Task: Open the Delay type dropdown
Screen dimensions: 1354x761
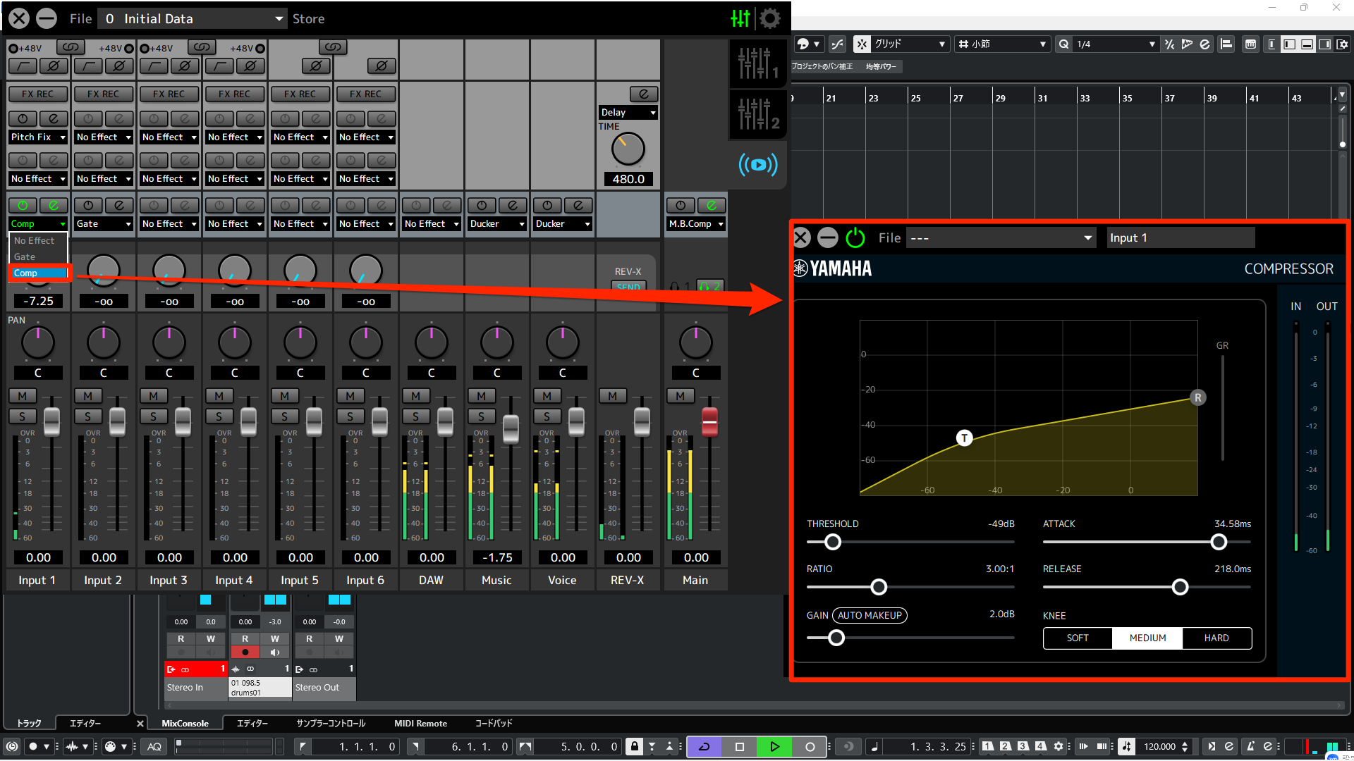Action: click(x=628, y=112)
